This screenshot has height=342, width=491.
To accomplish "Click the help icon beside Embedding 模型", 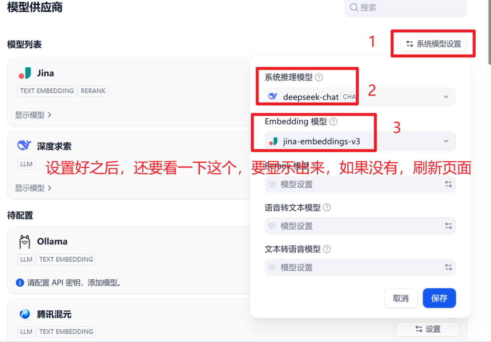I will (333, 121).
